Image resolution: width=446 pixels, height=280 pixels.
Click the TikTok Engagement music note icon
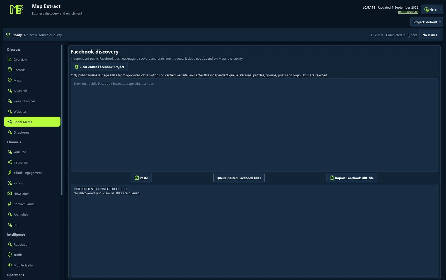[10, 173]
